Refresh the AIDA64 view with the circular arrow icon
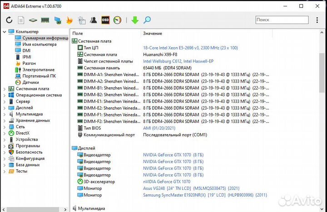The image size is (327, 212). click(x=9, y=20)
